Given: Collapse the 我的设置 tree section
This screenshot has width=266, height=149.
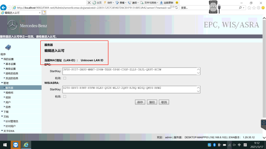Looking at the screenshot, I should (x=2, y=59).
